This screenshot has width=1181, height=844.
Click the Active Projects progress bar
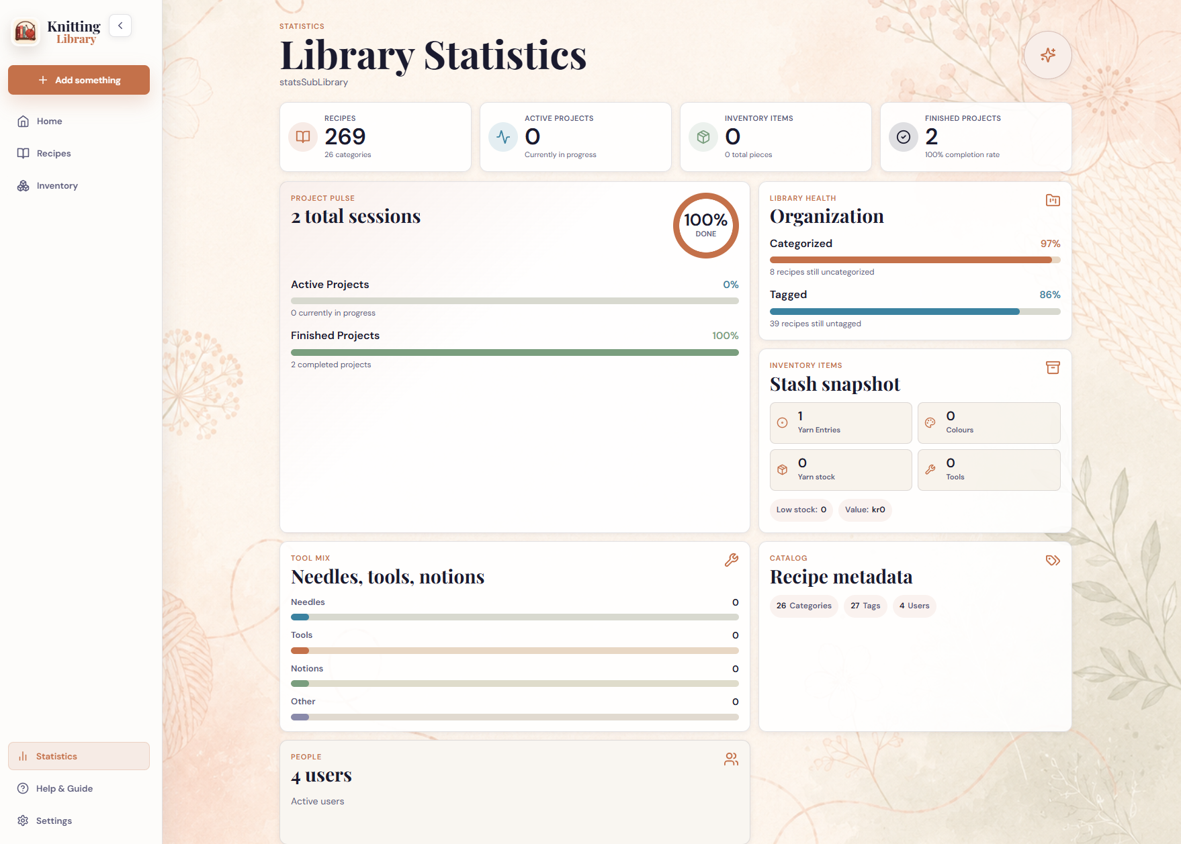coord(515,301)
